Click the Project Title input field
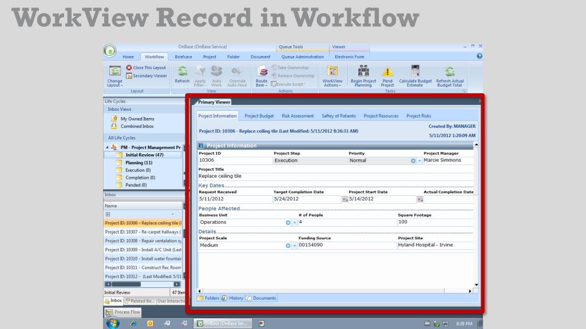586x329 pixels. point(335,176)
